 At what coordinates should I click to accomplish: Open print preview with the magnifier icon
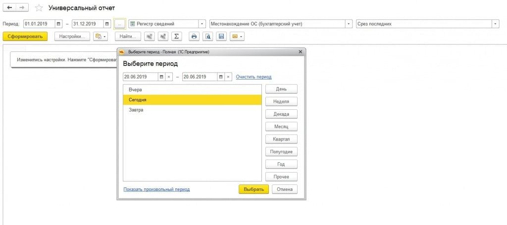tap(208, 37)
